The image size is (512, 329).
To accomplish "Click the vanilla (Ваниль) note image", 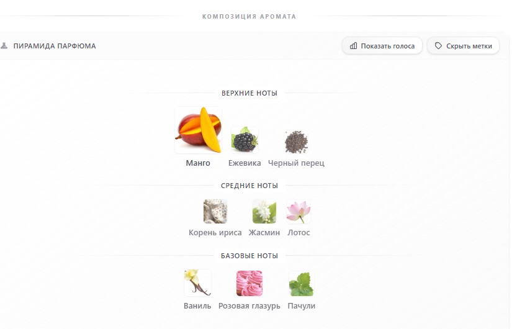I will pyautogui.click(x=197, y=282).
